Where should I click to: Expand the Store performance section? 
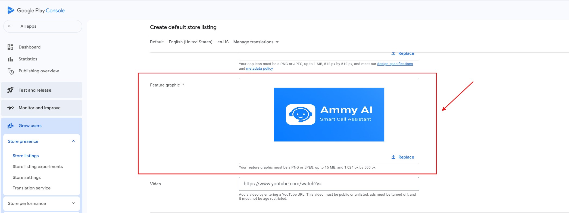click(x=73, y=203)
